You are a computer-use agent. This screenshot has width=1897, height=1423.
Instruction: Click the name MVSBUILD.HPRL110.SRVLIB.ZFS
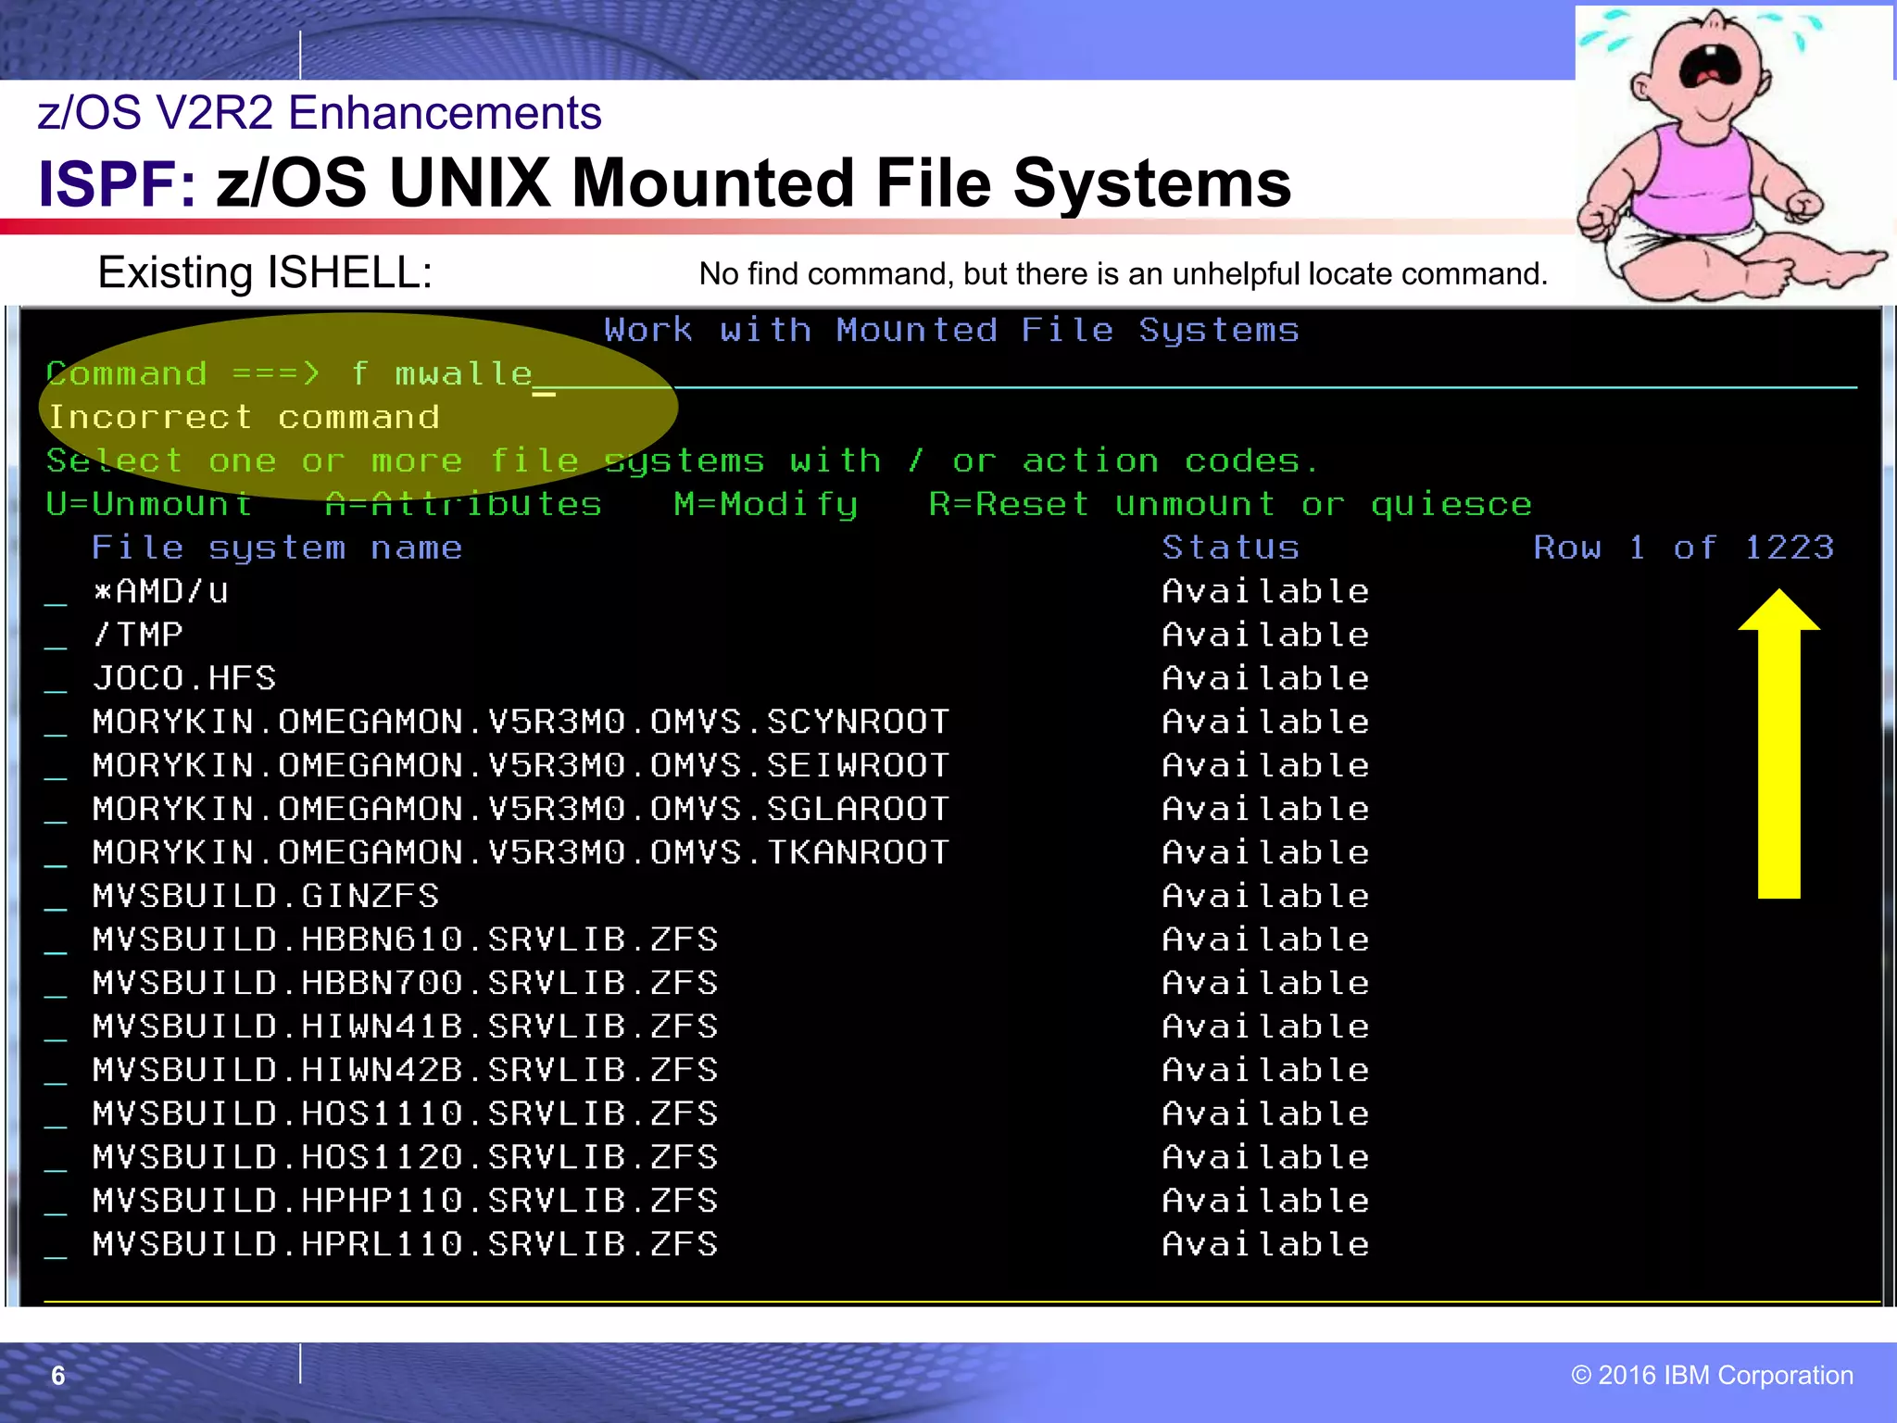(405, 1244)
